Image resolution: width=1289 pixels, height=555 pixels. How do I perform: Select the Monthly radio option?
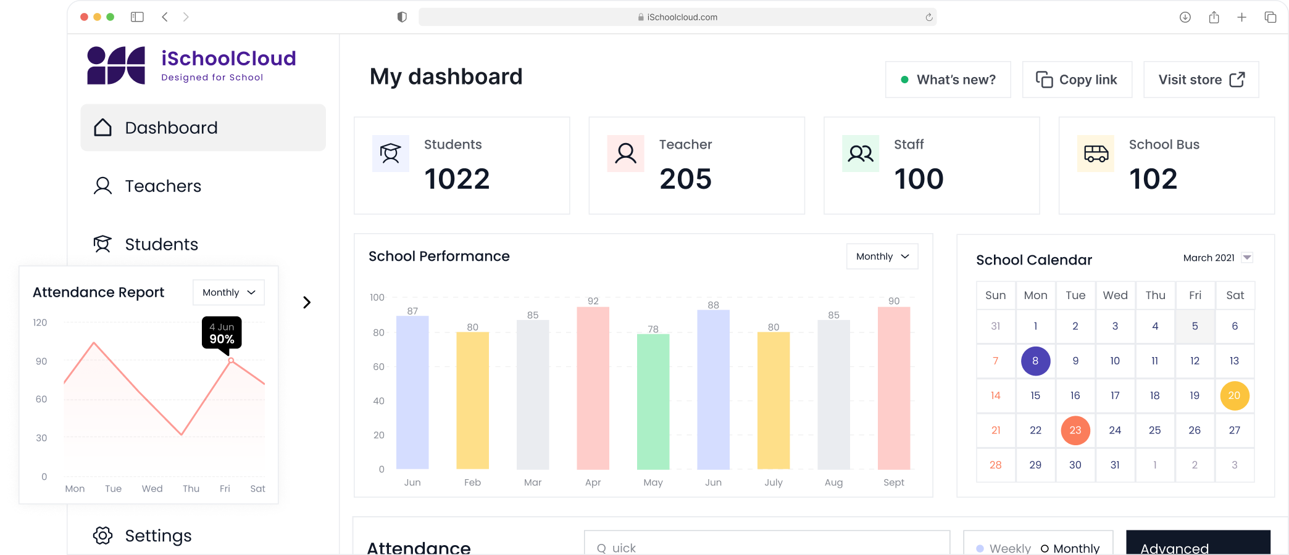[x=1045, y=548]
